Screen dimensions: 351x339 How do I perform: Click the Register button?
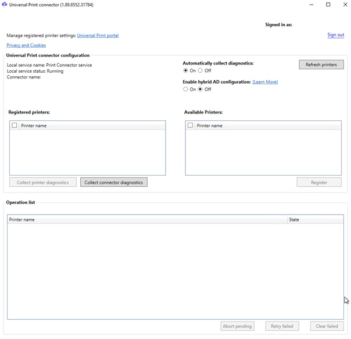(319, 183)
